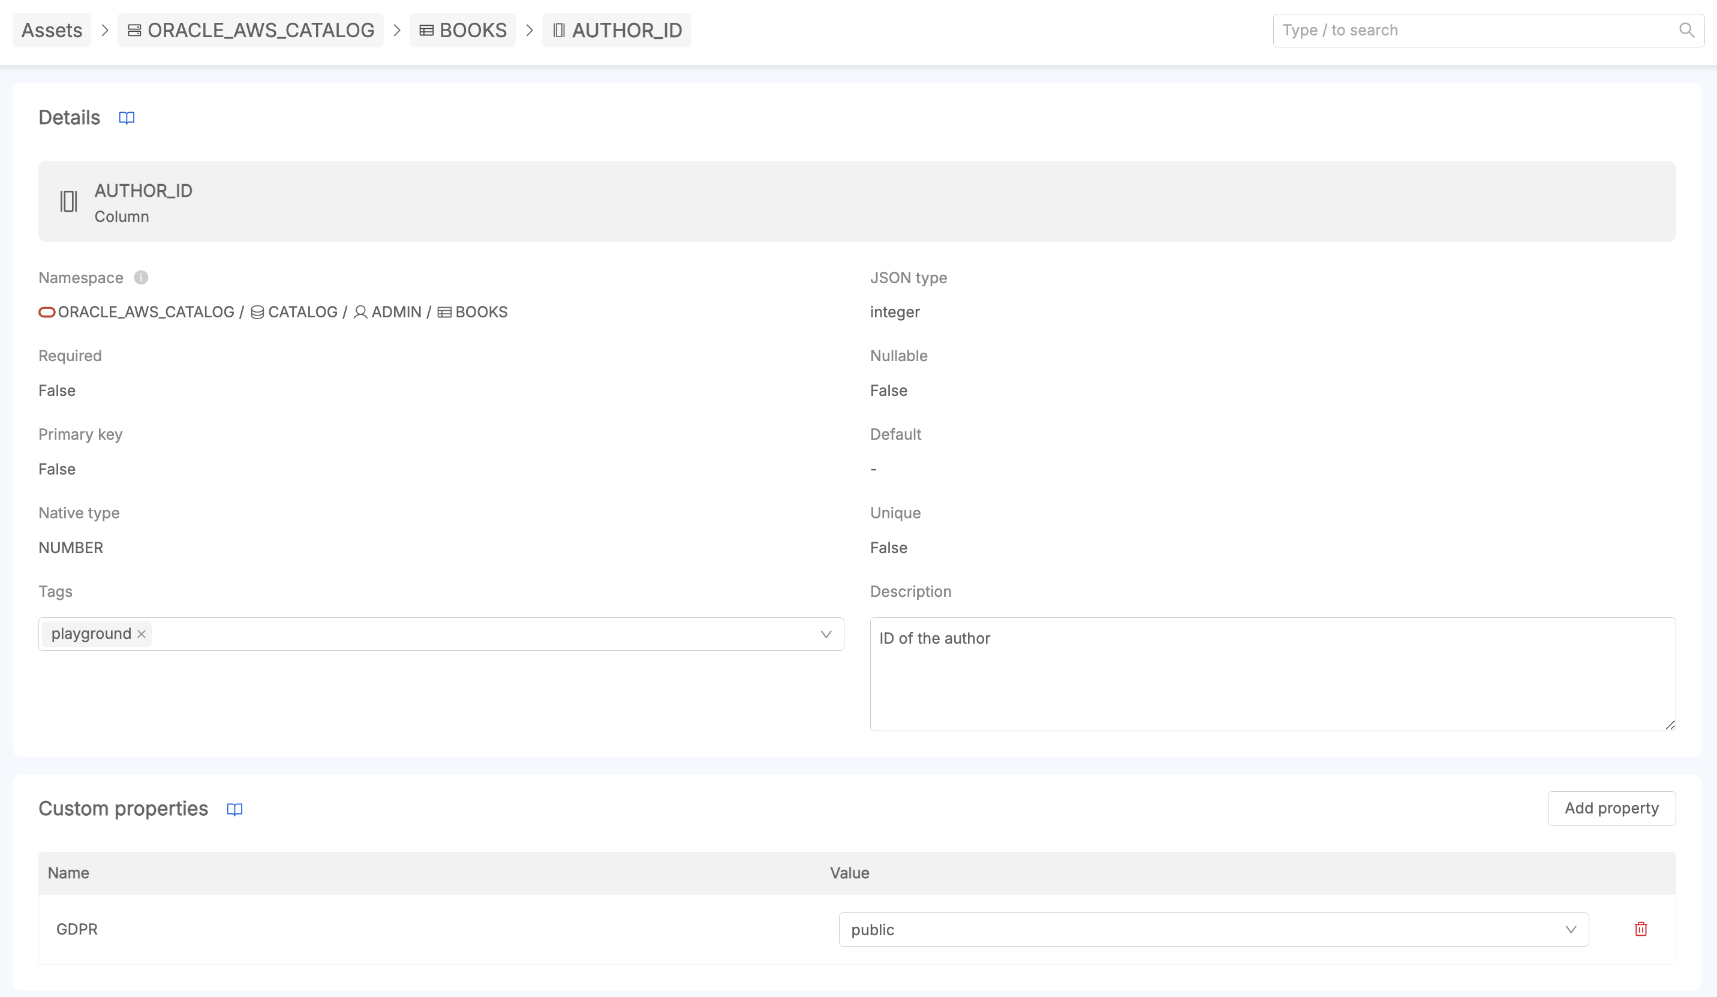
Task: Open the GDPR value dropdown showing public
Action: click(1213, 929)
